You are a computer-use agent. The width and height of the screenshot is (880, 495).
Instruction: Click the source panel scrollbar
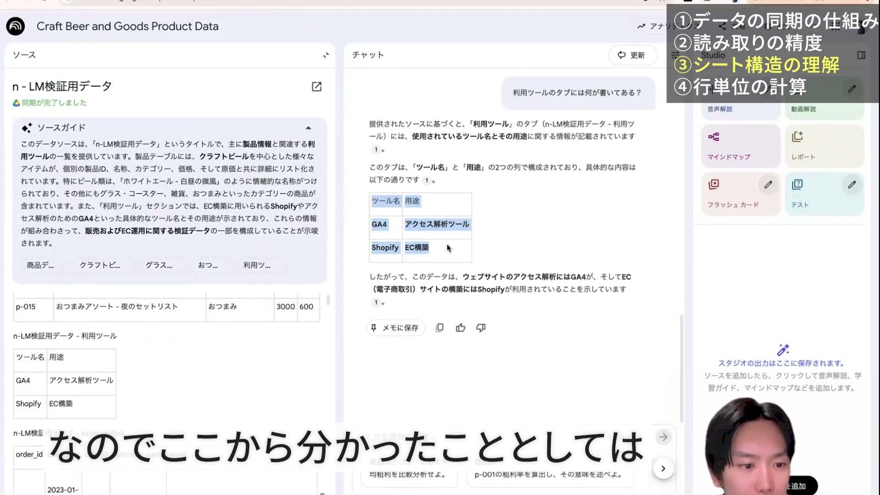pos(328,300)
